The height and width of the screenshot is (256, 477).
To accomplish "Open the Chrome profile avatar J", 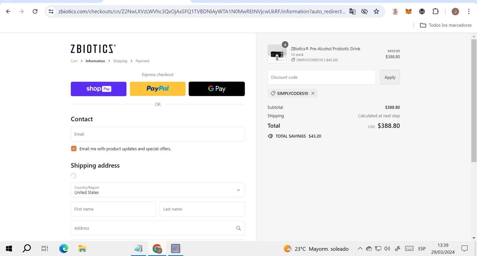I will coord(455,11).
